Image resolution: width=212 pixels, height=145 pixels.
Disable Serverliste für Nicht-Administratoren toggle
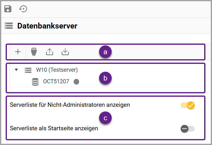188,105
